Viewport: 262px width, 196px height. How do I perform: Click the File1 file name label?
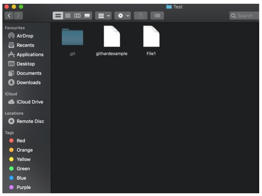[151, 54]
